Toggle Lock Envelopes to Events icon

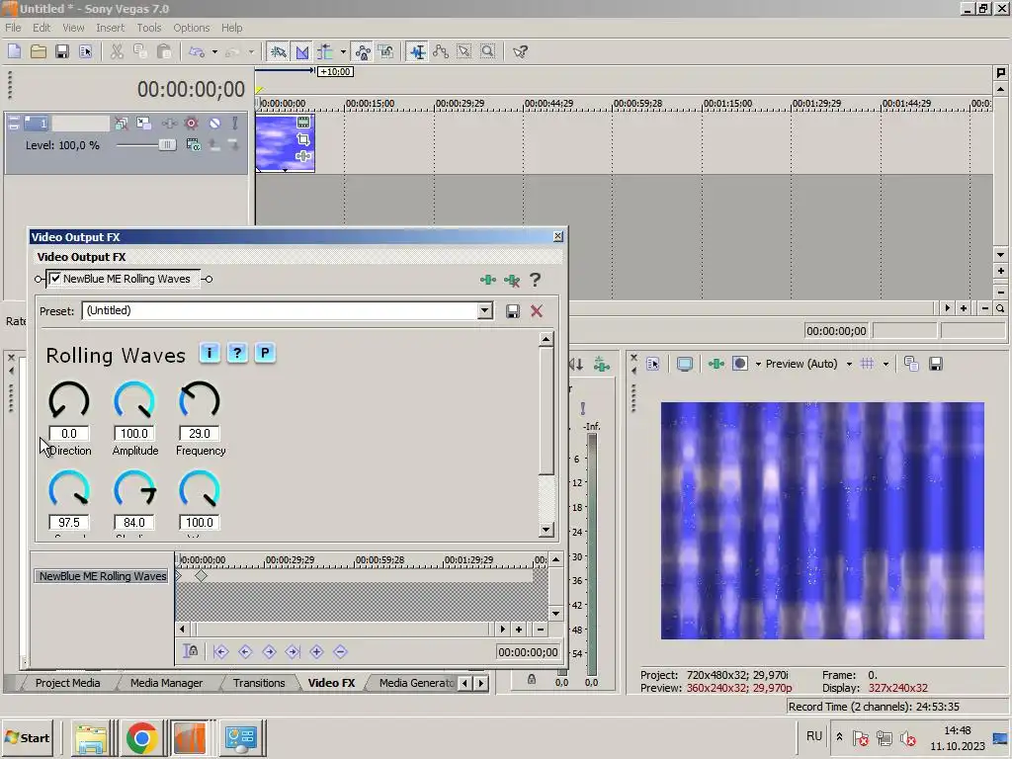[x=363, y=51]
